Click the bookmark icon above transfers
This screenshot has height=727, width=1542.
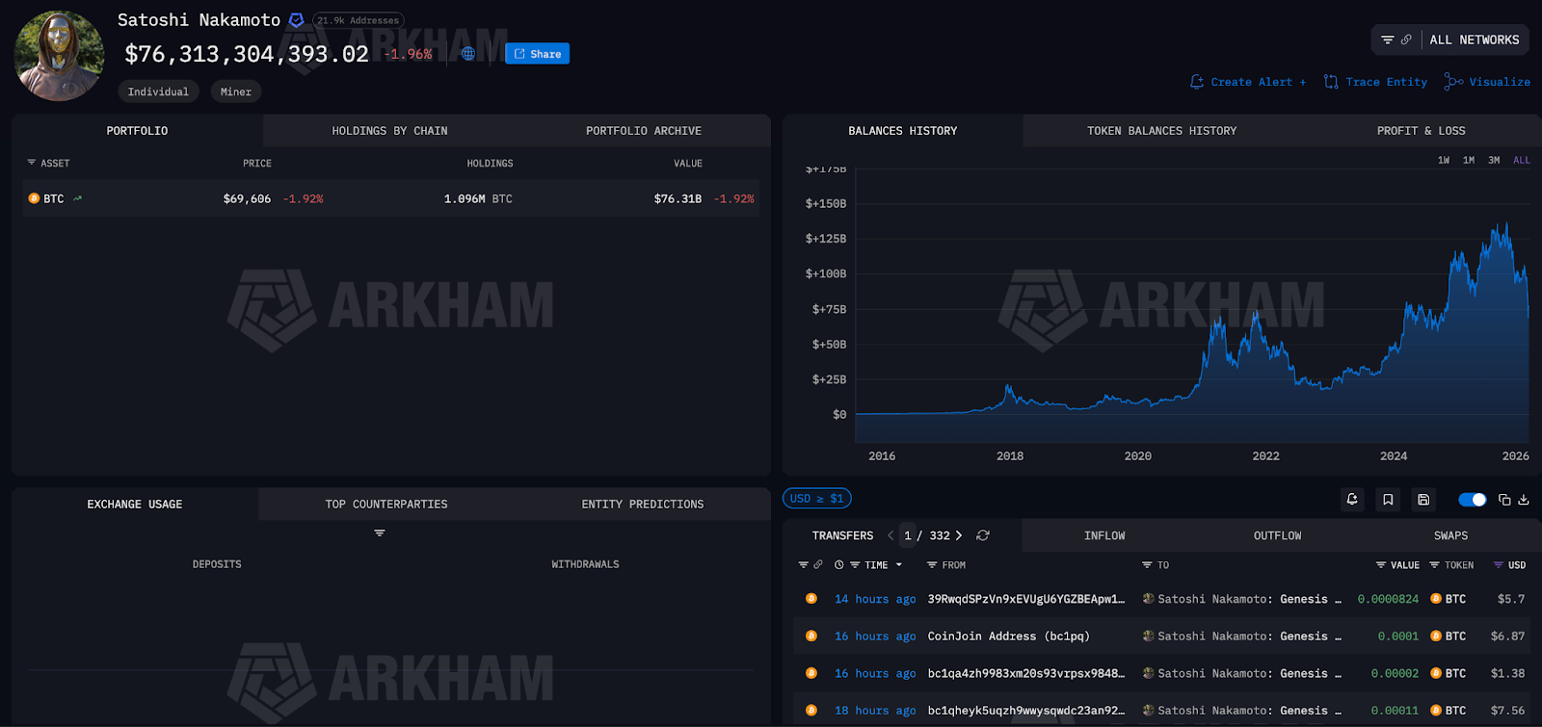click(x=1388, y=500)
